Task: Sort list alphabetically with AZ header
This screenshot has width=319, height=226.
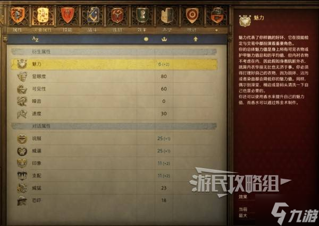Action: click(x=35, y=39)
